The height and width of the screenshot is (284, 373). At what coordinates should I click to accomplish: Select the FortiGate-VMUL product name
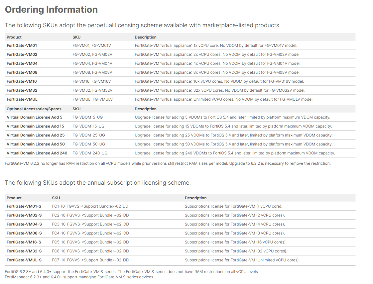coord(22,99)
